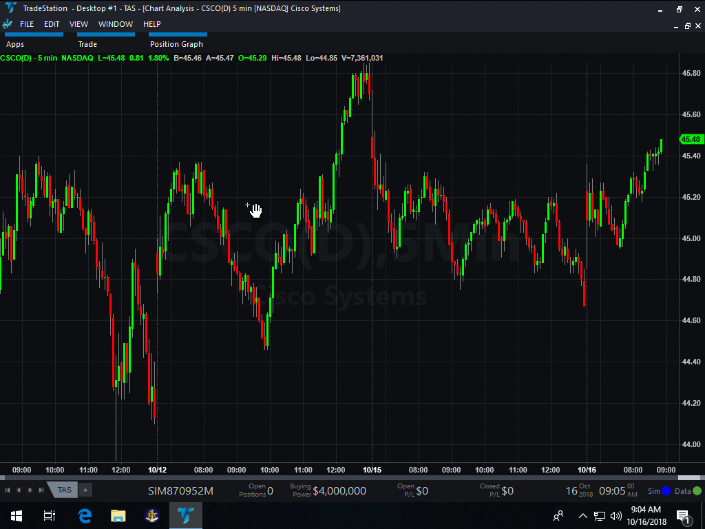Open File Explorer from the taskbar
Viewport: 705px width, 529px height.
coord(118,515)
